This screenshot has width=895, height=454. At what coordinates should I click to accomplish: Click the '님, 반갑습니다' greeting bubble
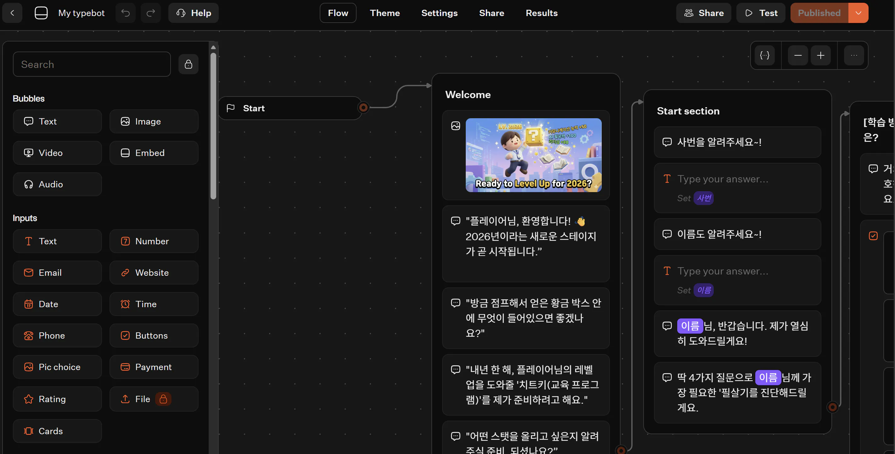pos(738,333)
